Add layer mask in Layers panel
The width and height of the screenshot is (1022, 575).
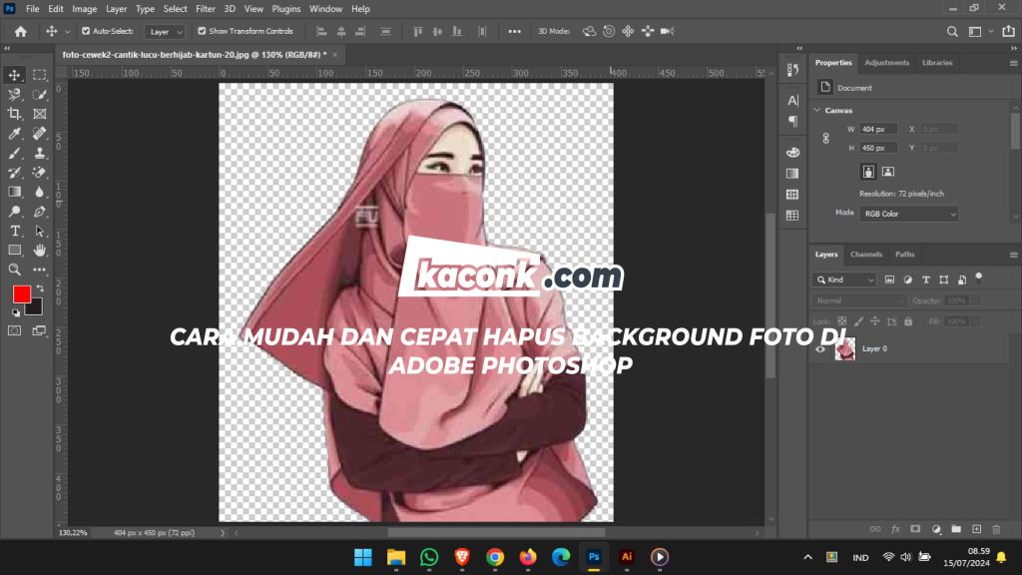click(915, 529)
